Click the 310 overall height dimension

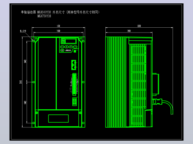20,82
